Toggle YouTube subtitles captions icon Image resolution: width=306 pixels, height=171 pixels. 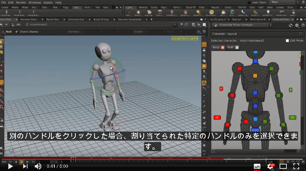(x=257, y=166)
